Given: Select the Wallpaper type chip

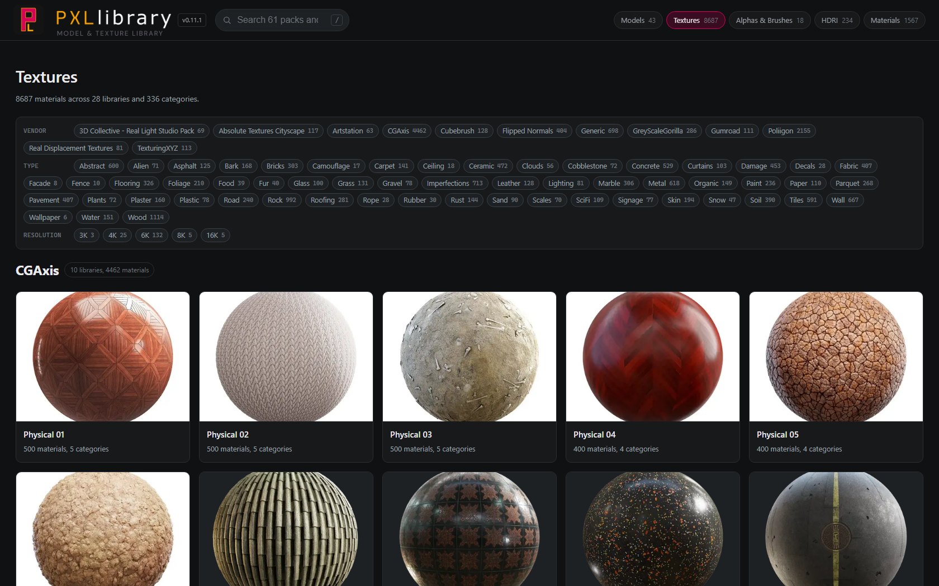Looking at the screenshot, I should click(x=48, y=218).
